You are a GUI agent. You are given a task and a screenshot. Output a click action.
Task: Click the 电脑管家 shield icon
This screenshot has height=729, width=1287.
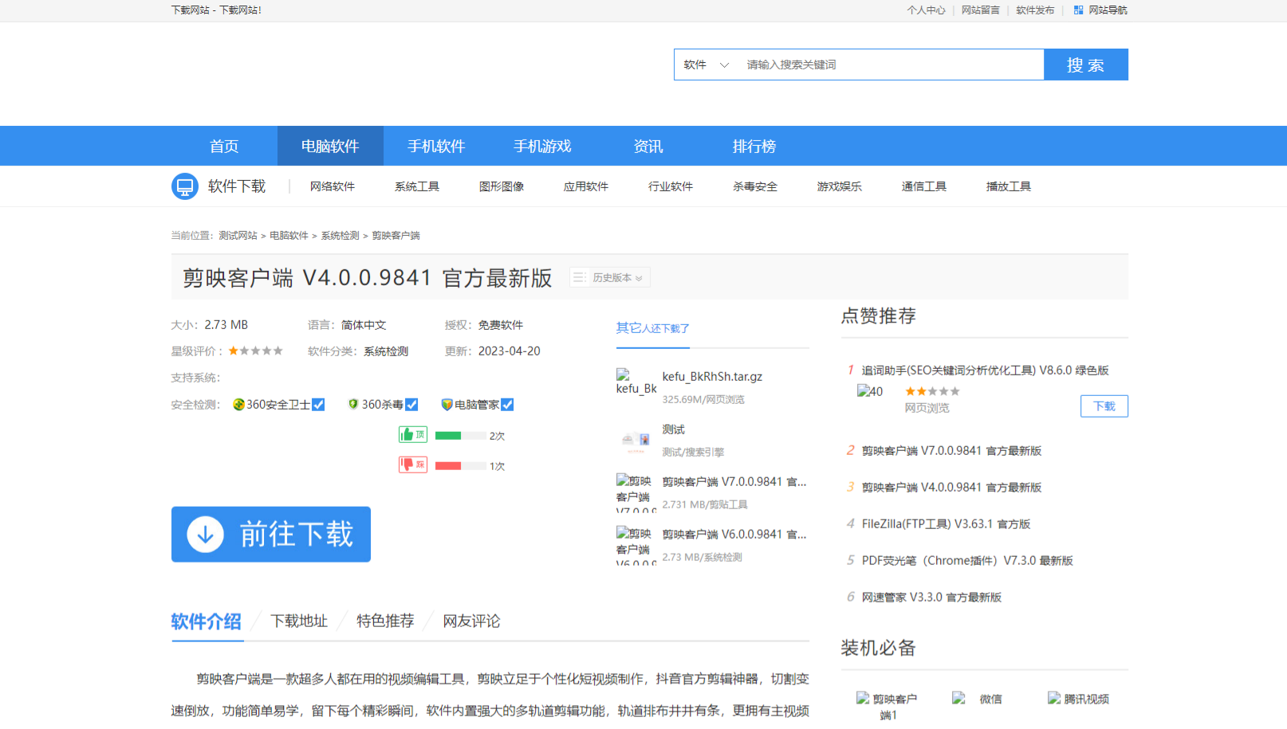coord(447,404)
